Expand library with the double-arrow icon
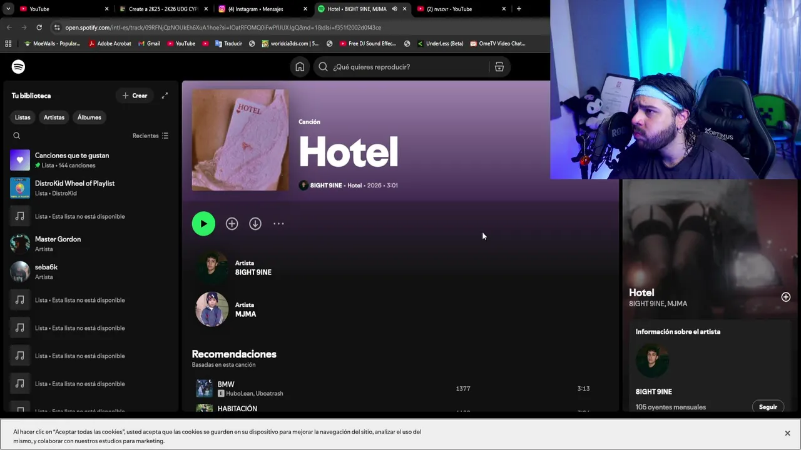 pyautogui.click(x=165, y=96)
